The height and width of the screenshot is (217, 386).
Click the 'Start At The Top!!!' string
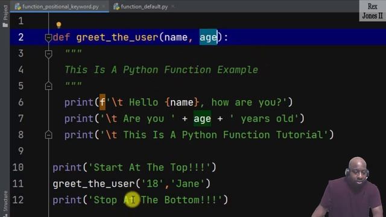coord(150,168)
